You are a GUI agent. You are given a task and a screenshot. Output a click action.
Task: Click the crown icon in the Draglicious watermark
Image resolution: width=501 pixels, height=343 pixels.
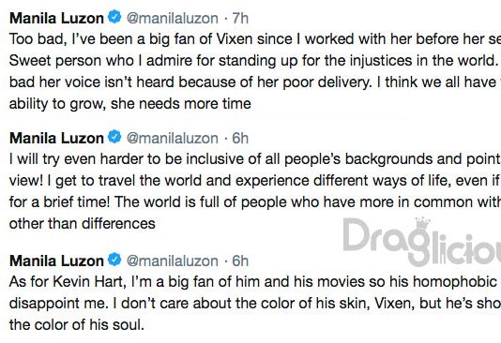pos(422,223)
